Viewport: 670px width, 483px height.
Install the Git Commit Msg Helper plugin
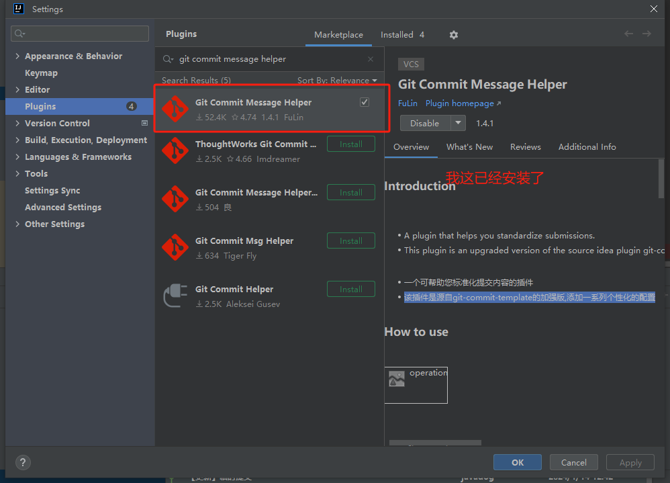click(350, 240)
